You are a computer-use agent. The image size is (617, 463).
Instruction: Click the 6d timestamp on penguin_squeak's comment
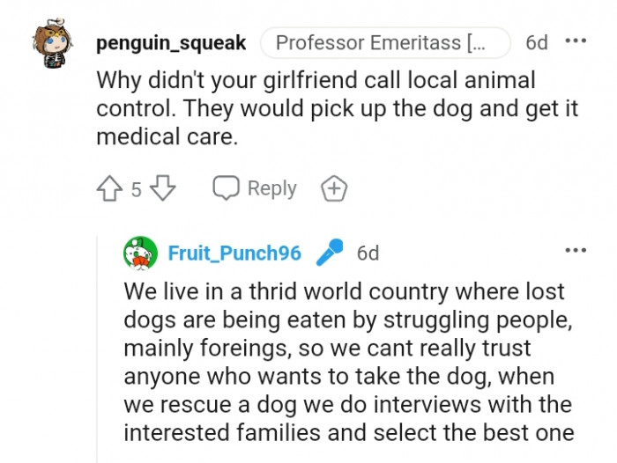click(536, 42)
